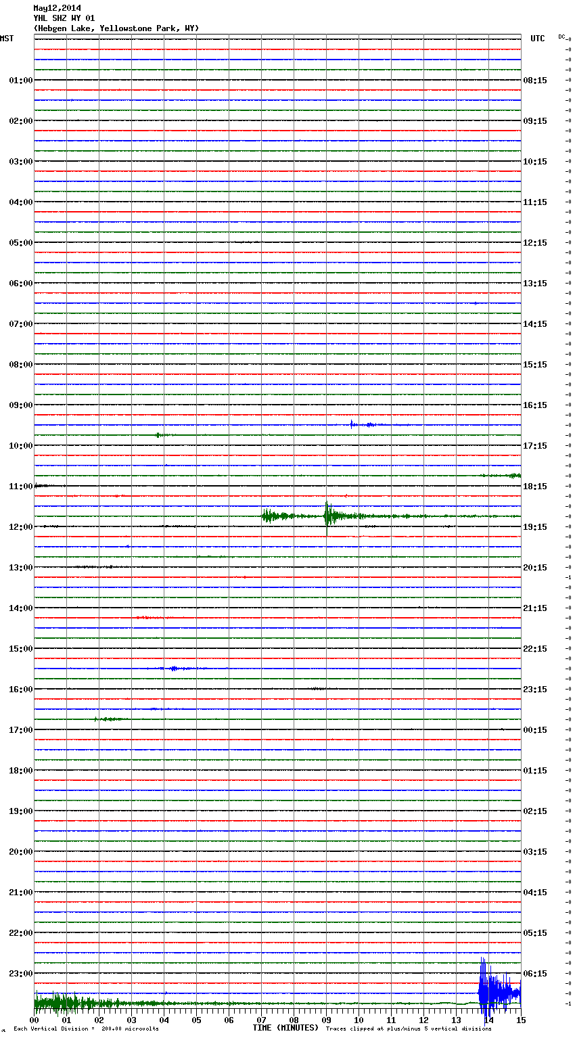Click the 03:15 UTC time label
The height and width of the screenshot is (1038, 575).
pyautogui.click(x=535, y=851)
